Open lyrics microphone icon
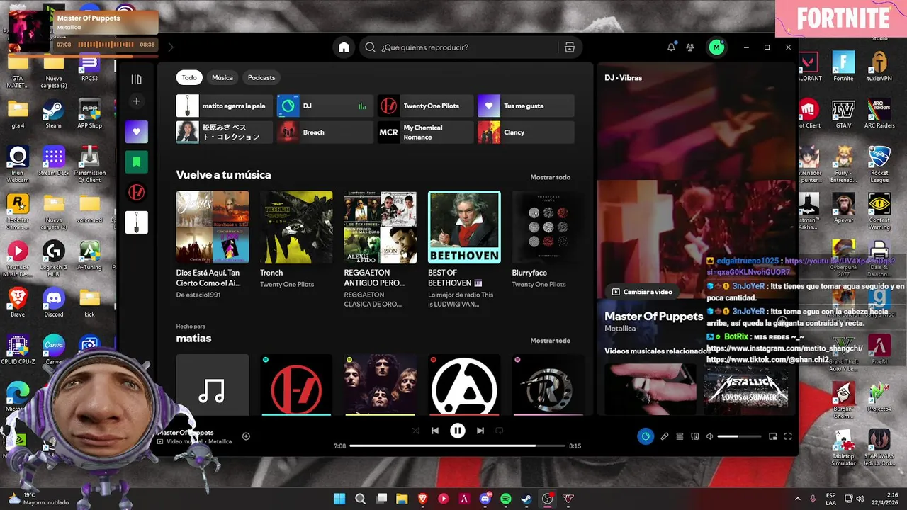 [x=665, y=436]
